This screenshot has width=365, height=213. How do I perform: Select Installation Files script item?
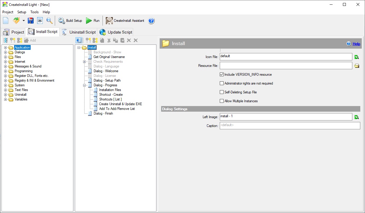[110, 90]
